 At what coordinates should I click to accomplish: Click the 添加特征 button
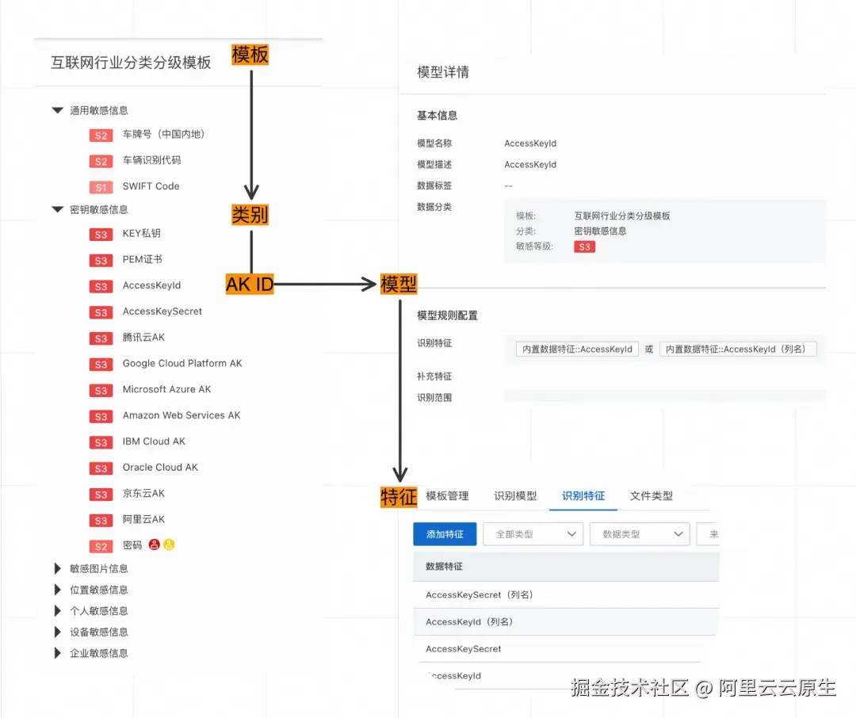[445, 533]
